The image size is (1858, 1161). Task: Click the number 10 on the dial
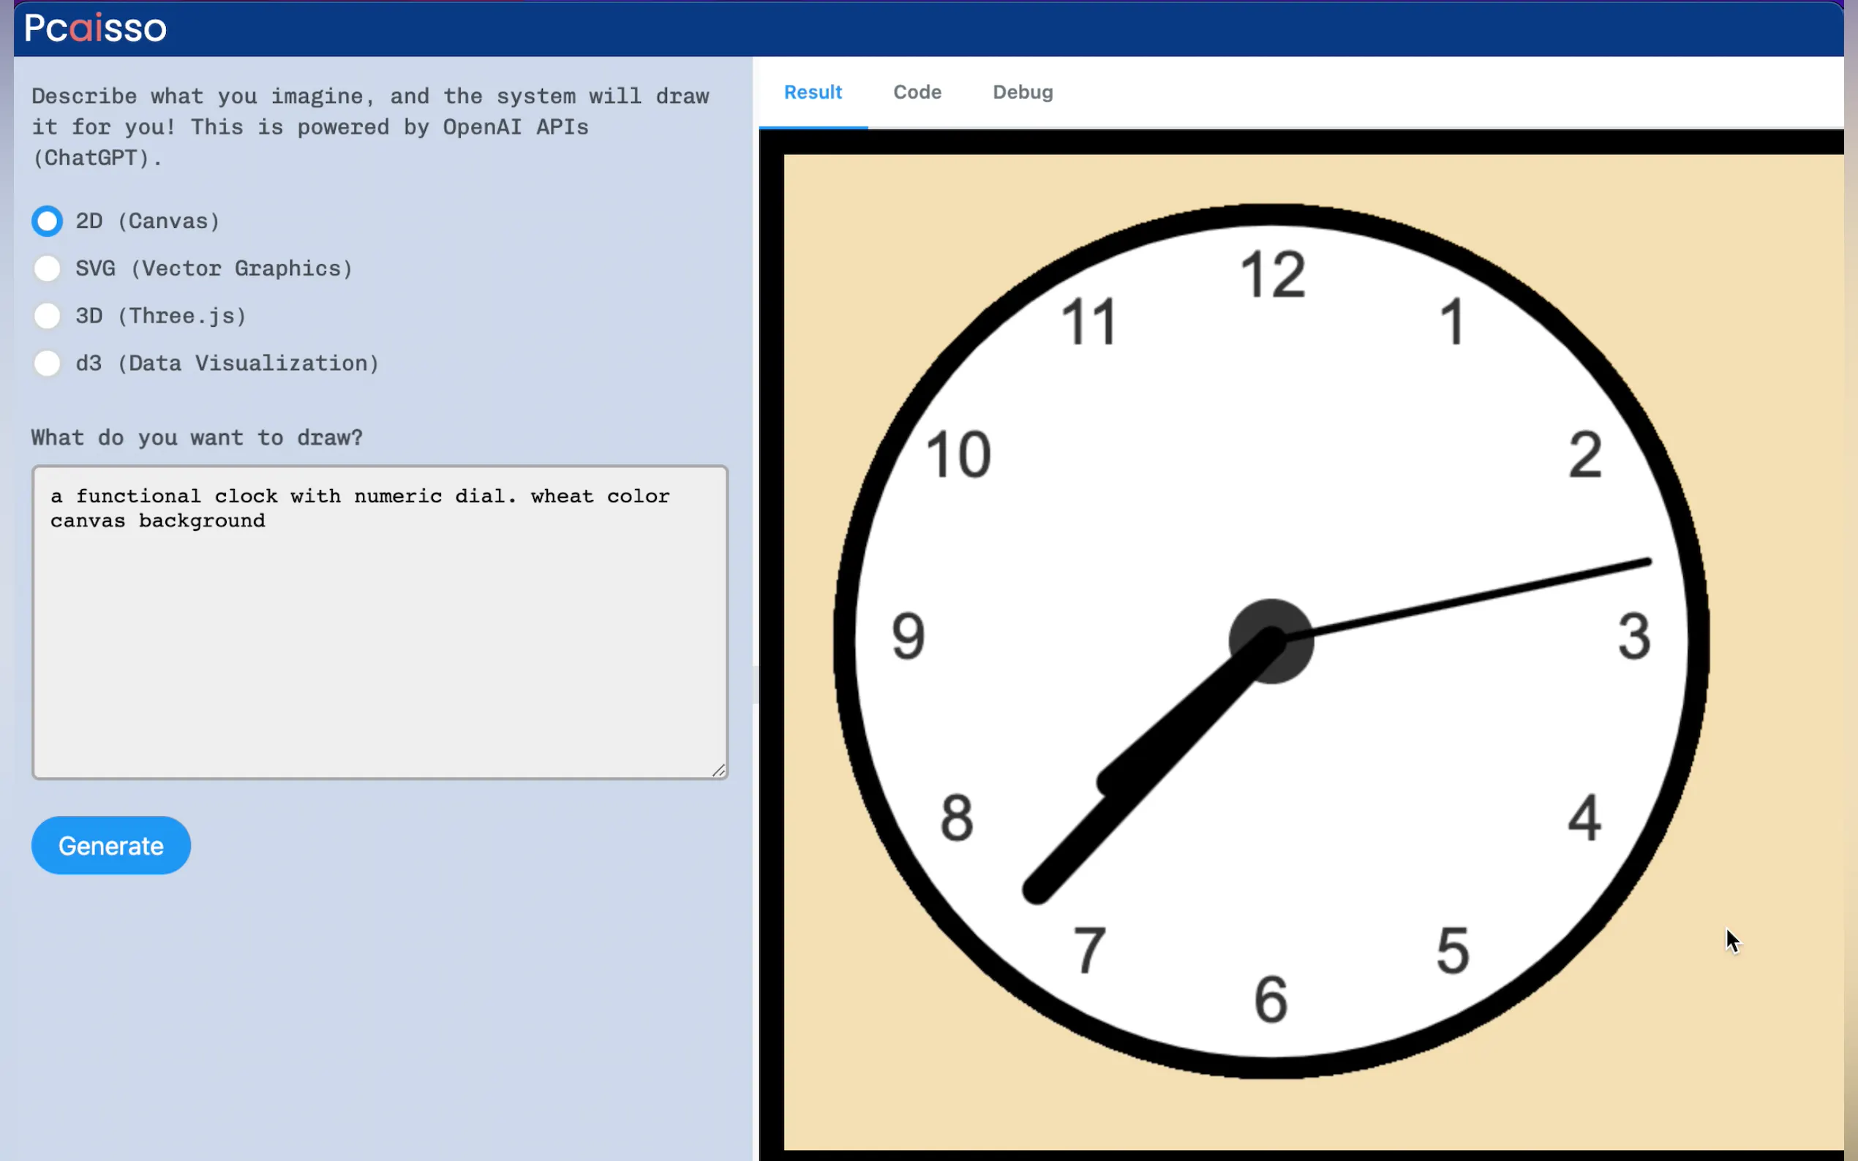point(958,455)
